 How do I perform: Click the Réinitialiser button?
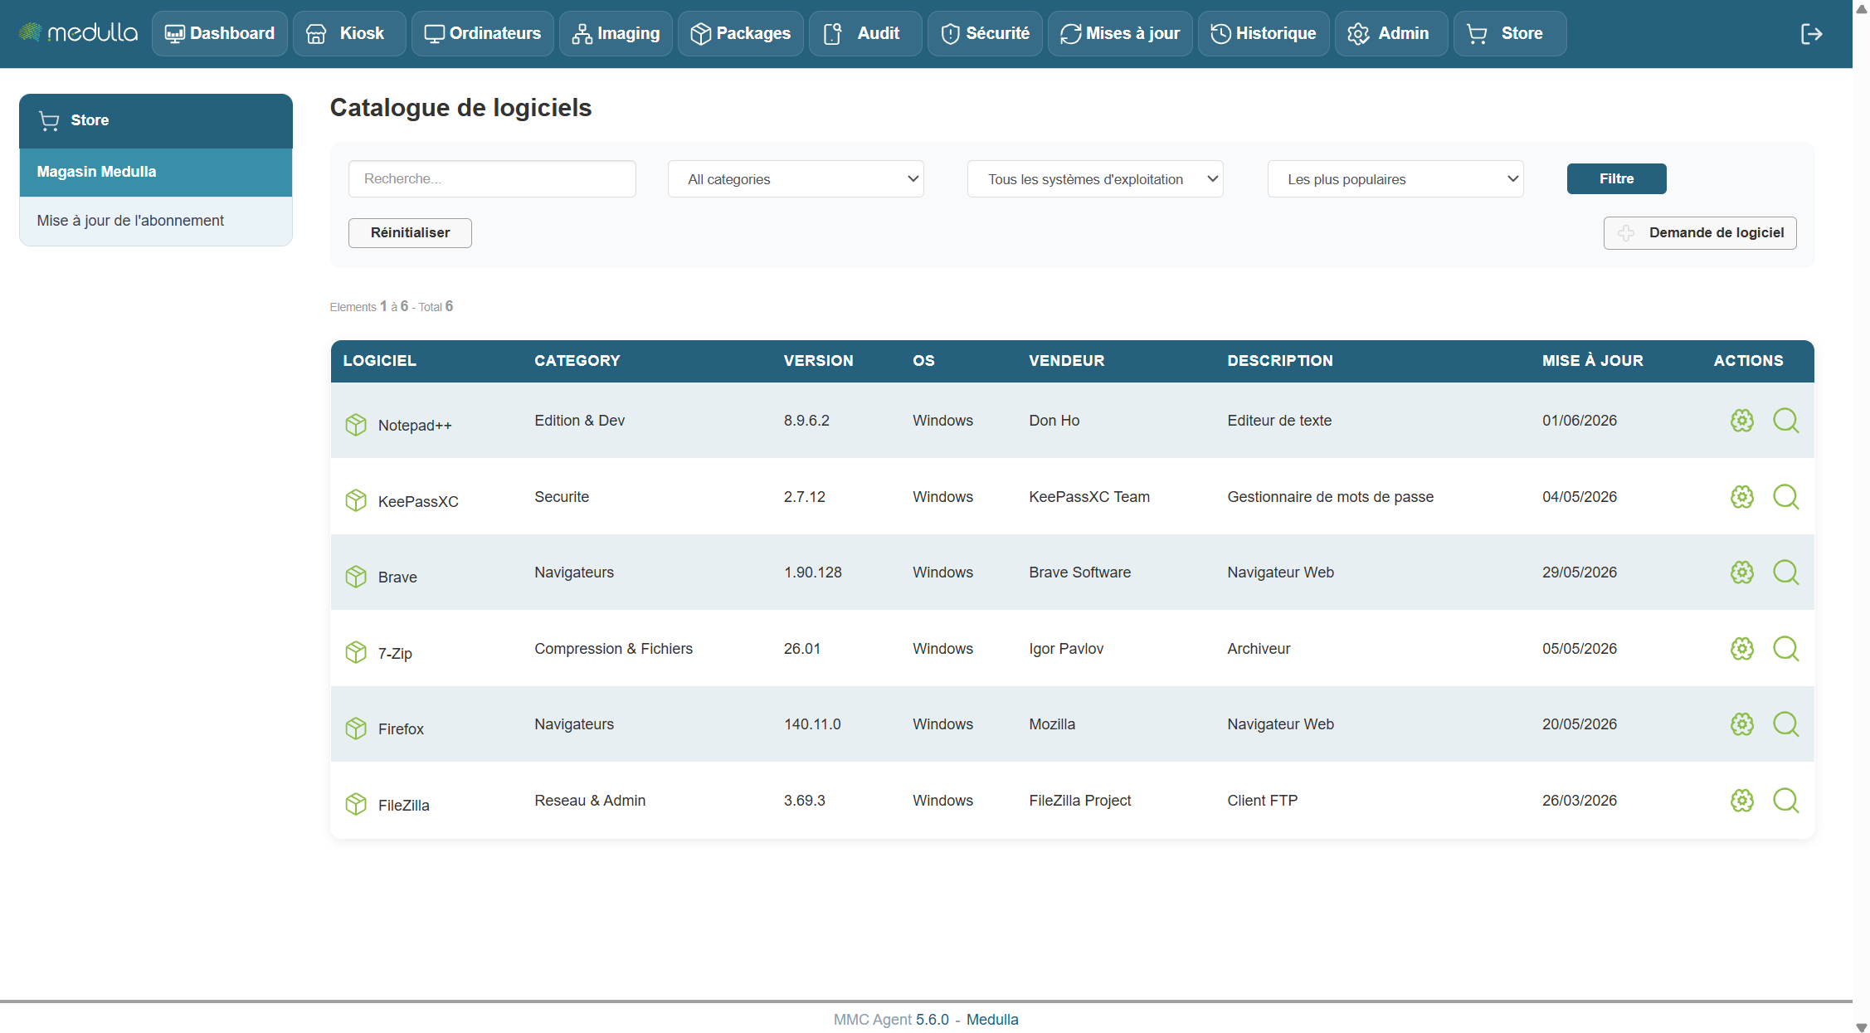pyautogui.click(x=410, y=233)
